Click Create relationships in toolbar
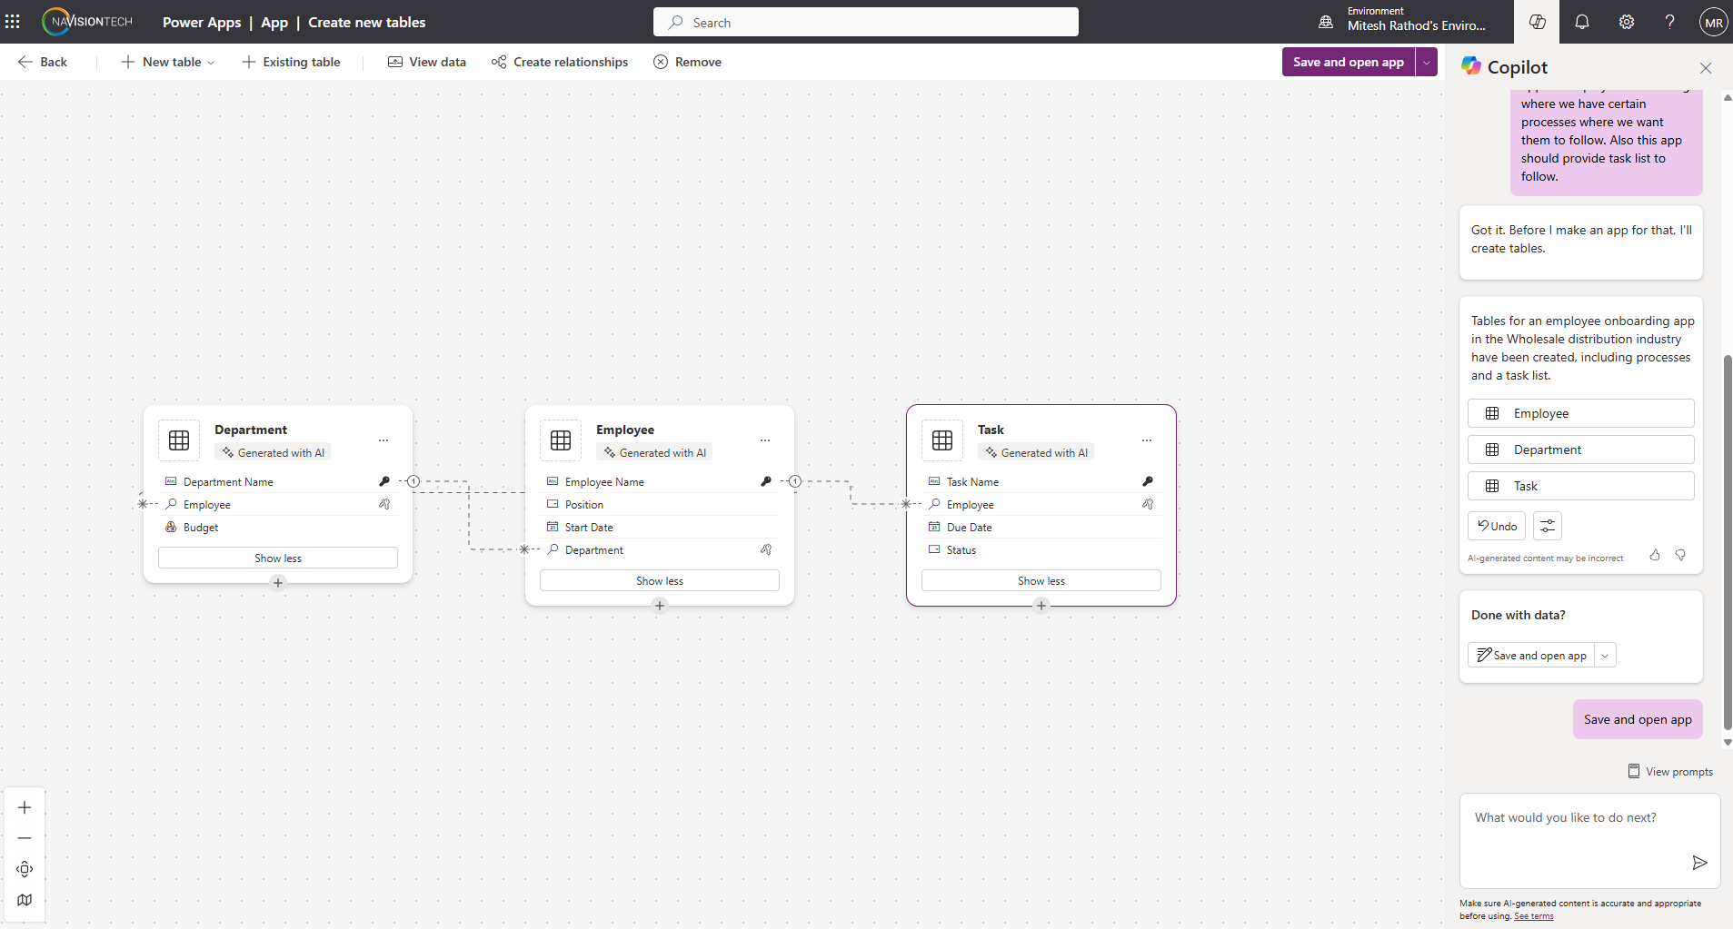Viewport: 1733px width, 929px height. click(560, 62)
